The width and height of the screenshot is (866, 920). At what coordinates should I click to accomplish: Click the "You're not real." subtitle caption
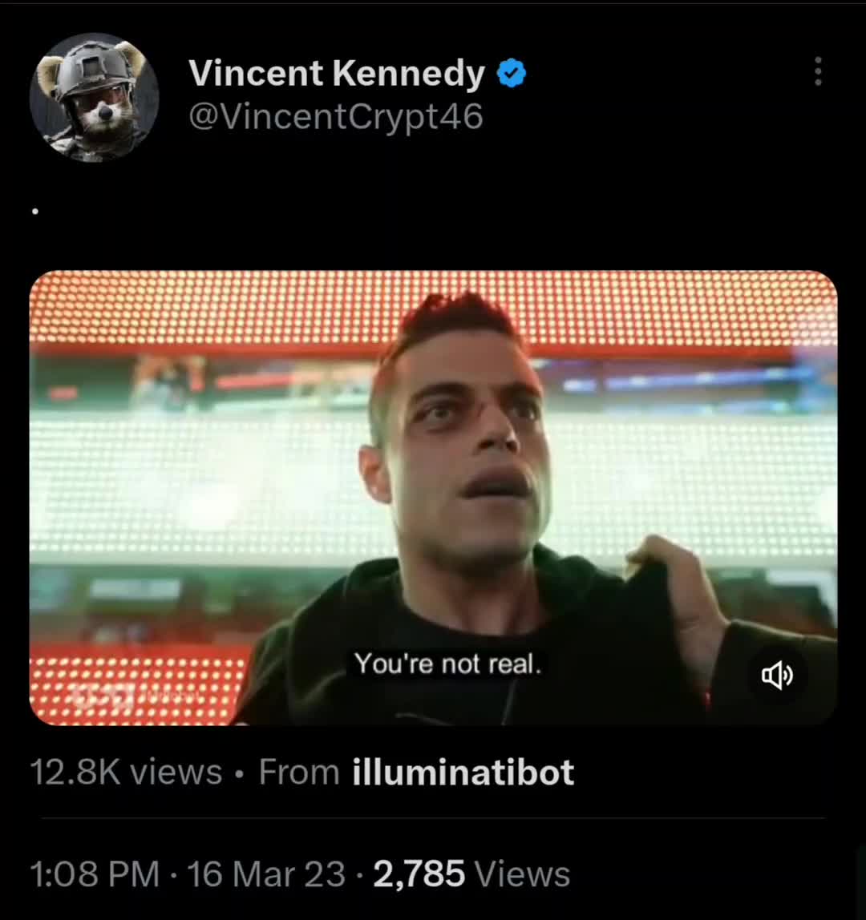pyautogui.click(x=448, y=664)
